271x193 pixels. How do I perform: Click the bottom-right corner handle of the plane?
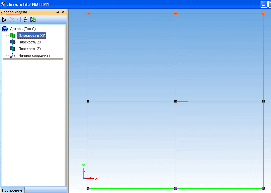point(263,189)
